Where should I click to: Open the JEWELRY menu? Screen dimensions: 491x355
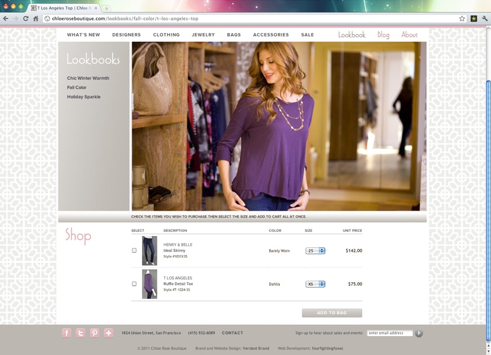203,35
